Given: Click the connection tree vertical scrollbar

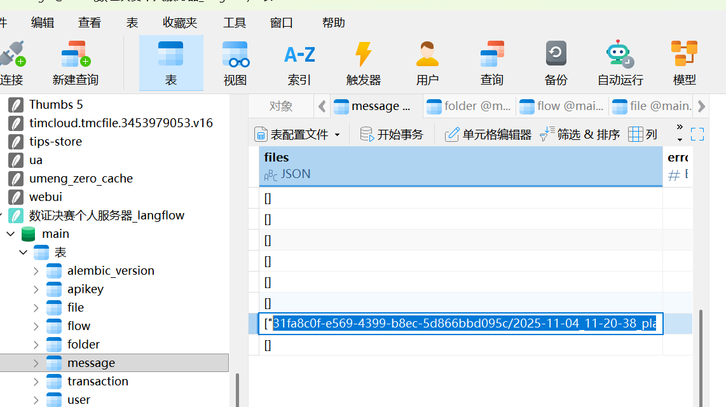Looking at the screenshot, I should [x=238, y=390].
